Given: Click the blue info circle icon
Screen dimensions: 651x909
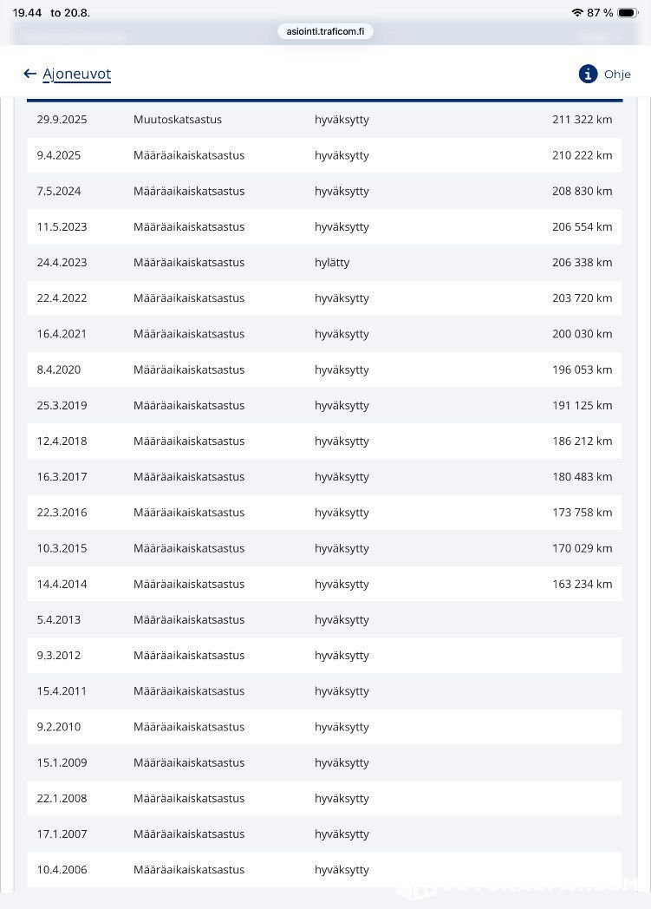Looking at the screenshot, I should click(588, 75).
